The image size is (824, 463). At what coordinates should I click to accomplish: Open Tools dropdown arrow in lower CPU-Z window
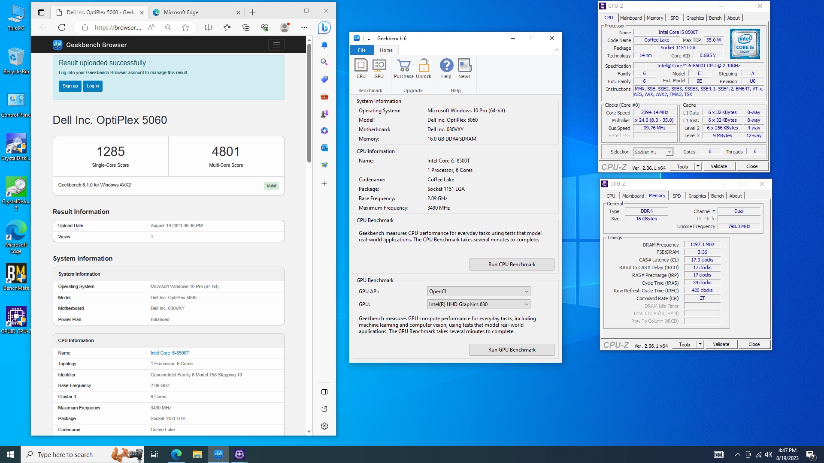point(700,344)
